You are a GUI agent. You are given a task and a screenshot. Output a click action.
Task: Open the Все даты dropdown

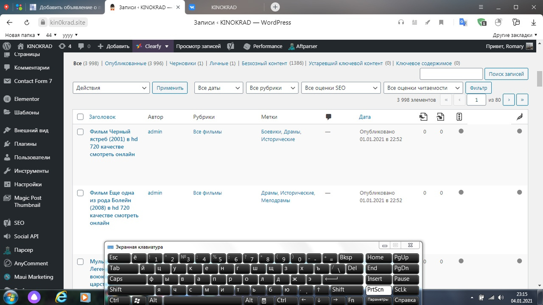coord(219,88)
